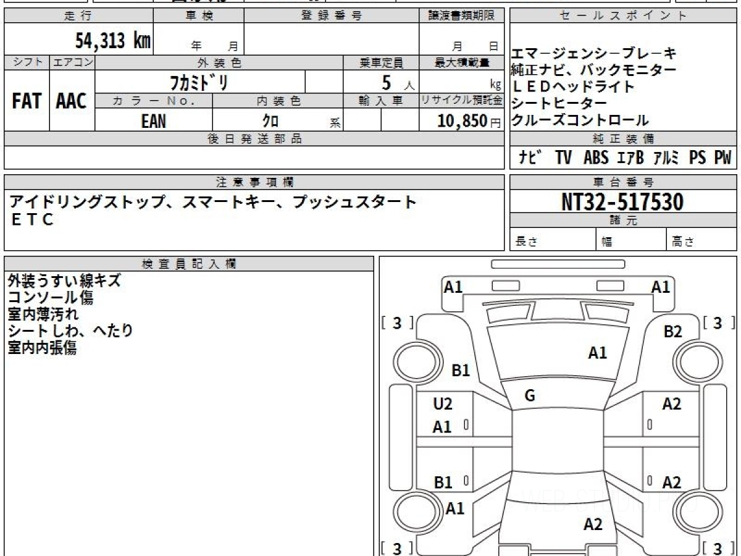The height and width of the screenshot is (556, 741).
Task: Select the color code EAN
Action: pyautogui.click(x=153, y=120)
